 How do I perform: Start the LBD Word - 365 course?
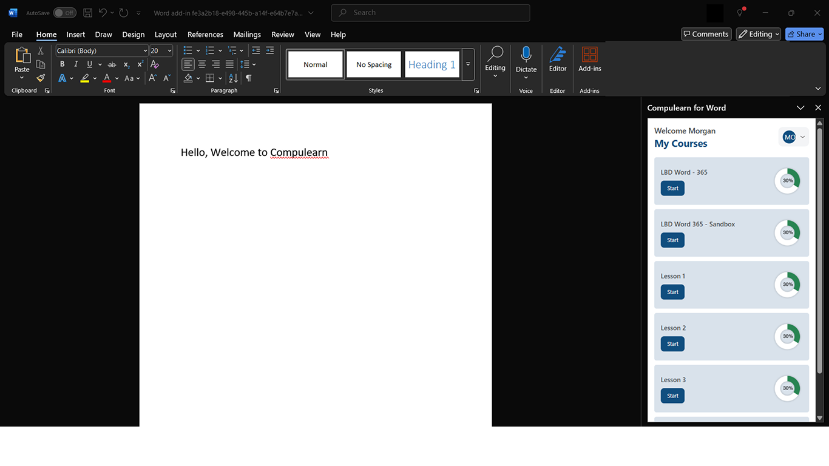(672, 188)
